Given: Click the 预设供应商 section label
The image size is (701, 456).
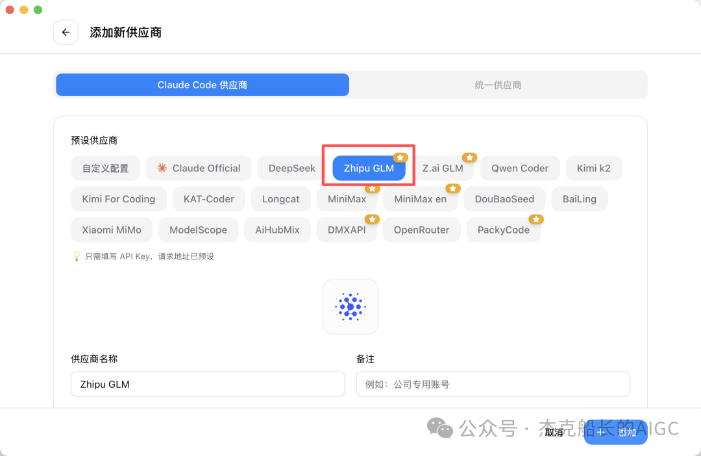Looking at the screenshot, I should 94,141.
